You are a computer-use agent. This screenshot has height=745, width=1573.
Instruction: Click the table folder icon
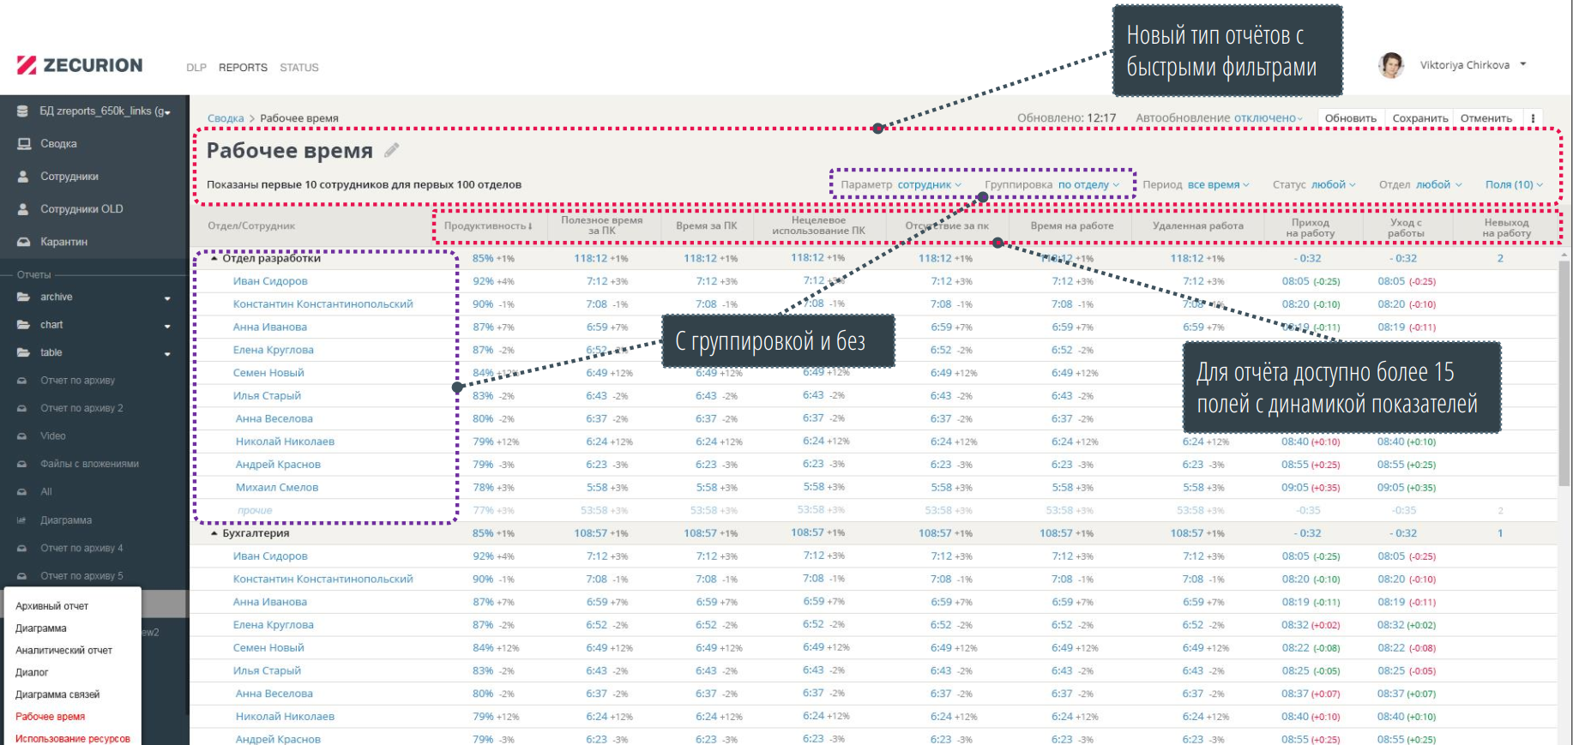pyautogui.click(x=23, y=352)
